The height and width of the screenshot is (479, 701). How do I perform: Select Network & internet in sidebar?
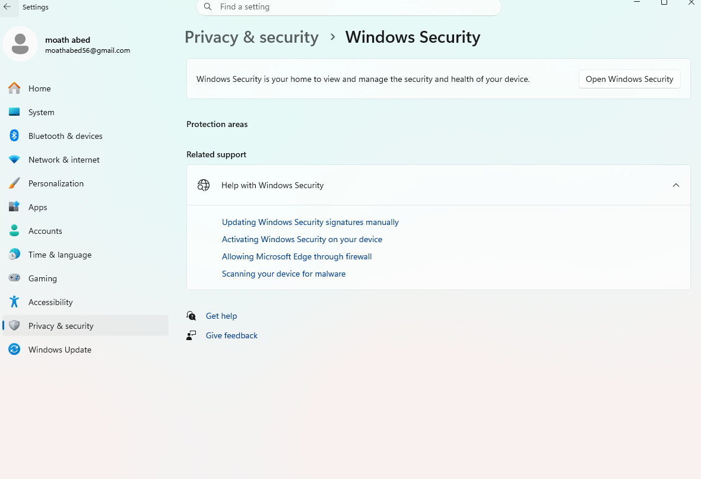[x=85, y=160]
